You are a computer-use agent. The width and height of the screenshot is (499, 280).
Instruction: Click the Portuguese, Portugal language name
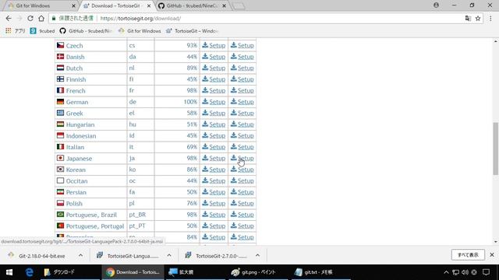click(95, 226)
